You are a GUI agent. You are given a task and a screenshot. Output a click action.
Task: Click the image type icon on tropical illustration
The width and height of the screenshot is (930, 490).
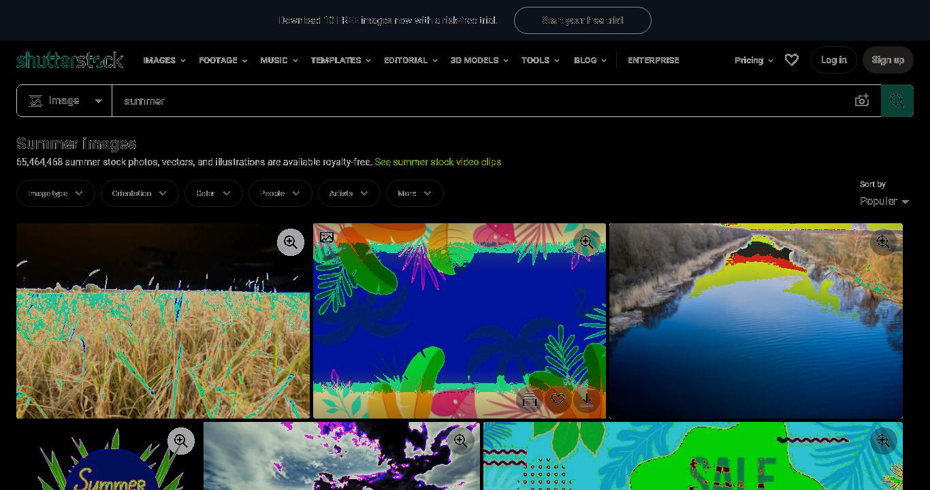(x=327, y=237)
